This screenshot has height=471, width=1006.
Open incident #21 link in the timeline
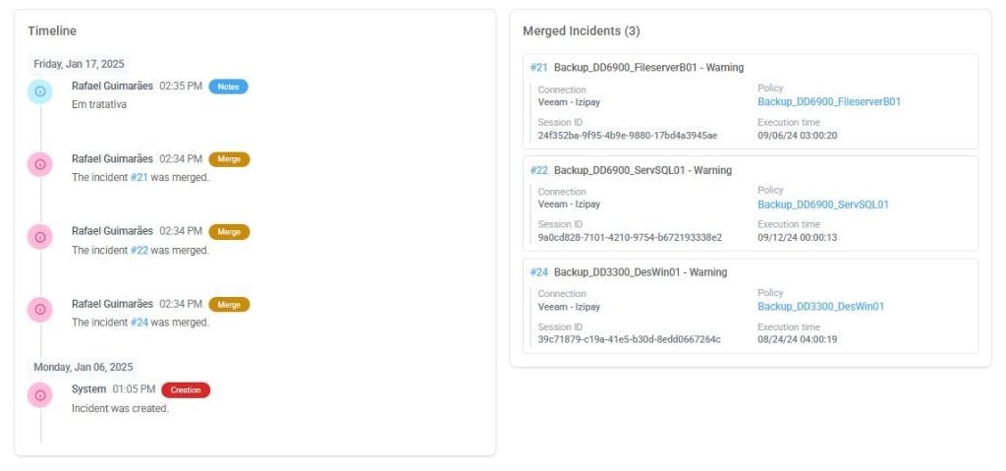point(139,178)
